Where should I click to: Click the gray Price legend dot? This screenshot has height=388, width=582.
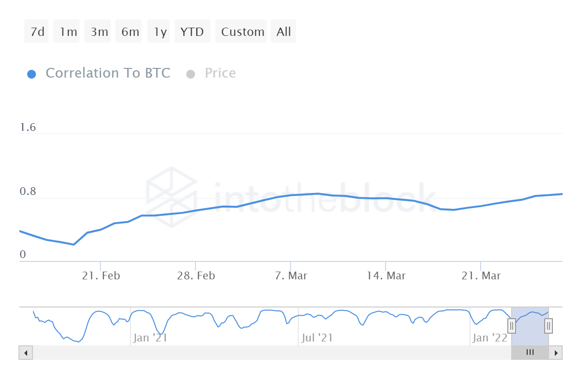tap(192, 73)
